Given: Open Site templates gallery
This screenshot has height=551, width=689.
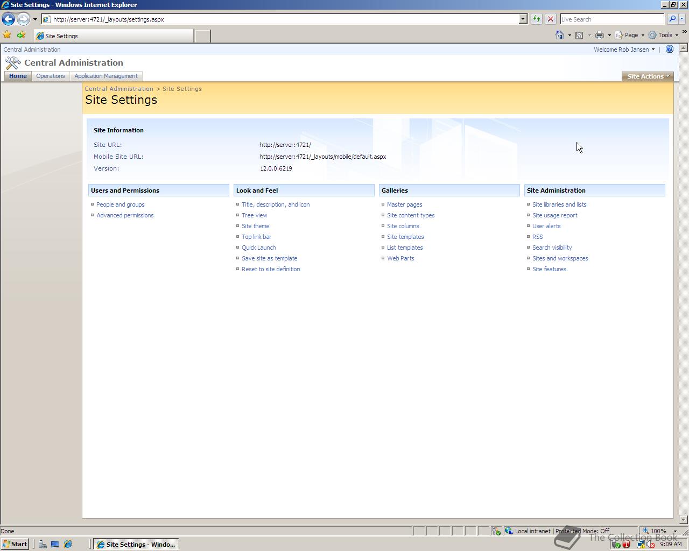Looking at the screenshot, I should point(405,237).
